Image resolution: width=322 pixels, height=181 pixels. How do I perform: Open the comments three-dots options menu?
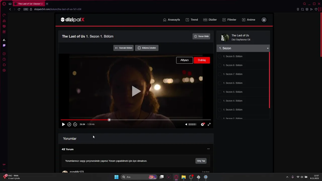pos(208,149)
